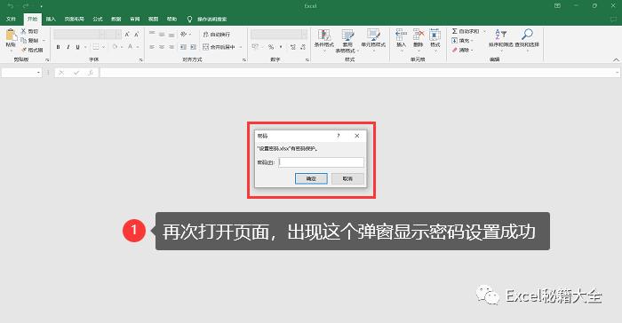Collapse the ribbon with the chevron
622x323 pixels.
tap(616, 59)
